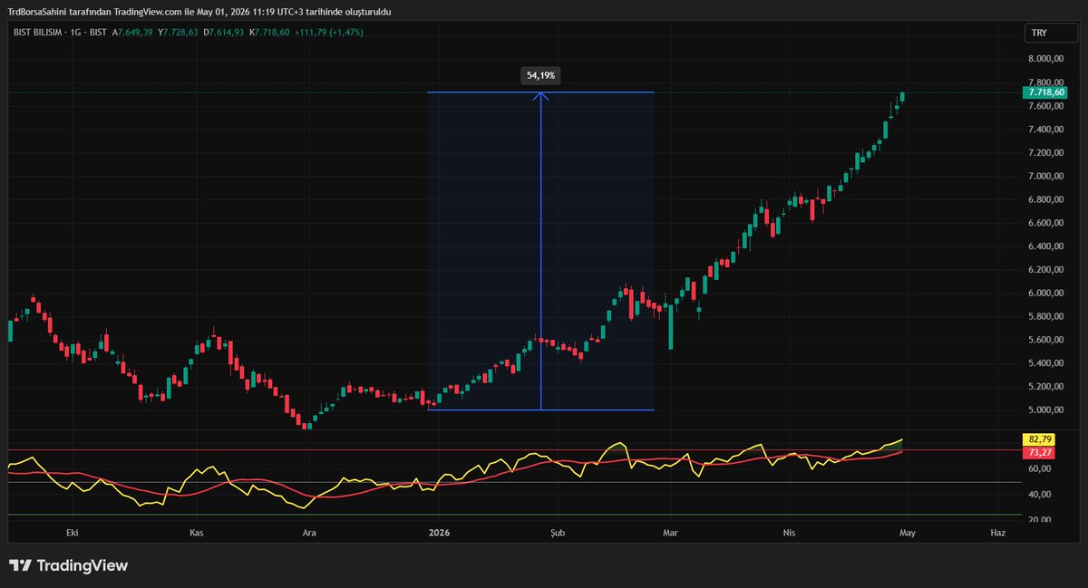
Task: Open the TRY currency selector
Action: [1052, 33]
